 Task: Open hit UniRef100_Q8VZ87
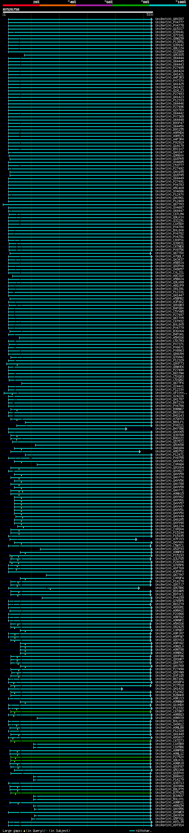click(x=170, y=19)
